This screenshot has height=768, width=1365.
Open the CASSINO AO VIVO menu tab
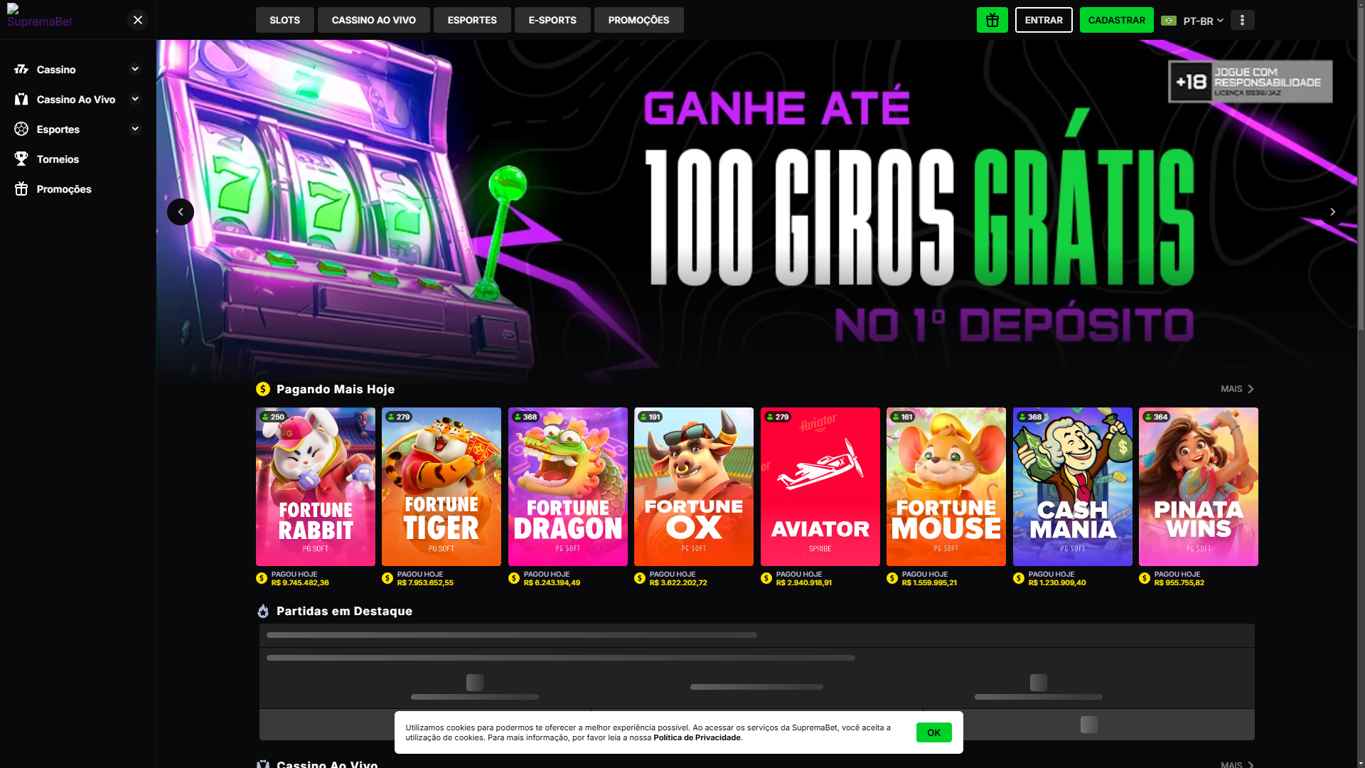coord(373,20)
